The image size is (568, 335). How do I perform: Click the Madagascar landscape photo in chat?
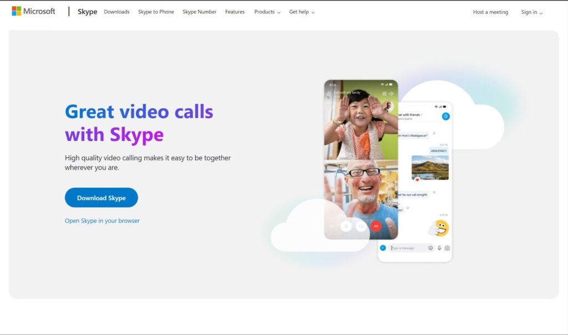tap(430, 167)
